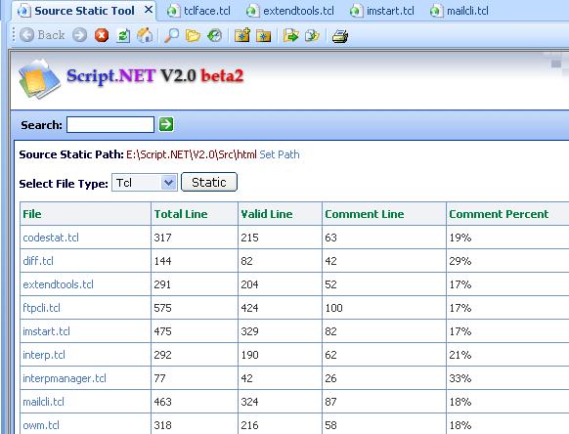Viewport: 569px width, 434px height.
Task: Click the green arrow search go button
Action: [x=166, y=124]
